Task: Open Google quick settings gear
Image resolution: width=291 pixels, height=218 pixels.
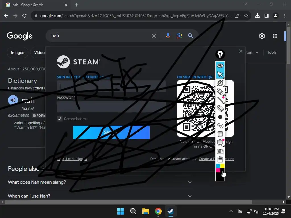Action: pos(262,36)
